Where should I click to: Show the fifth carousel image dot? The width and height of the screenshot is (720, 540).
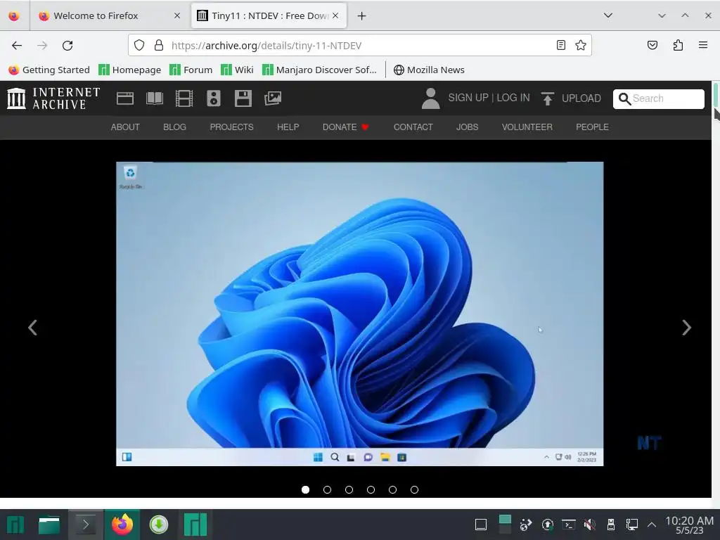point(392,490)
